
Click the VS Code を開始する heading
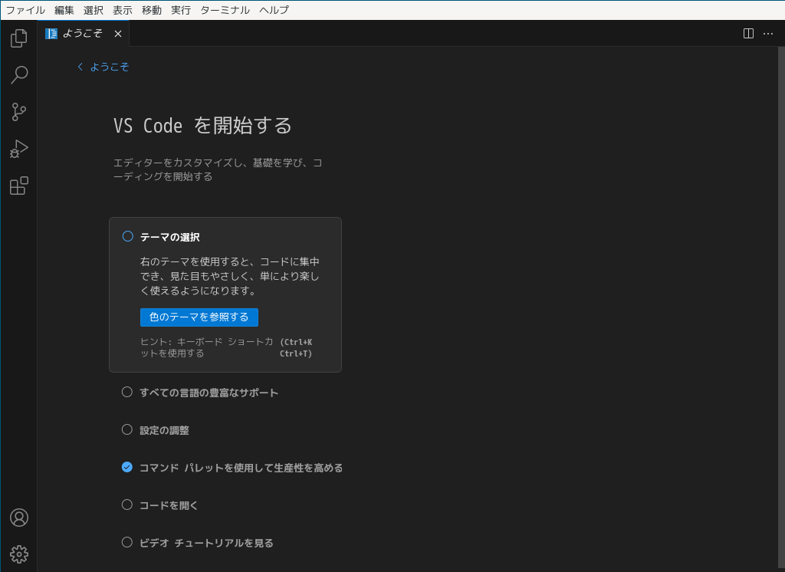click(x=202, y=126)
